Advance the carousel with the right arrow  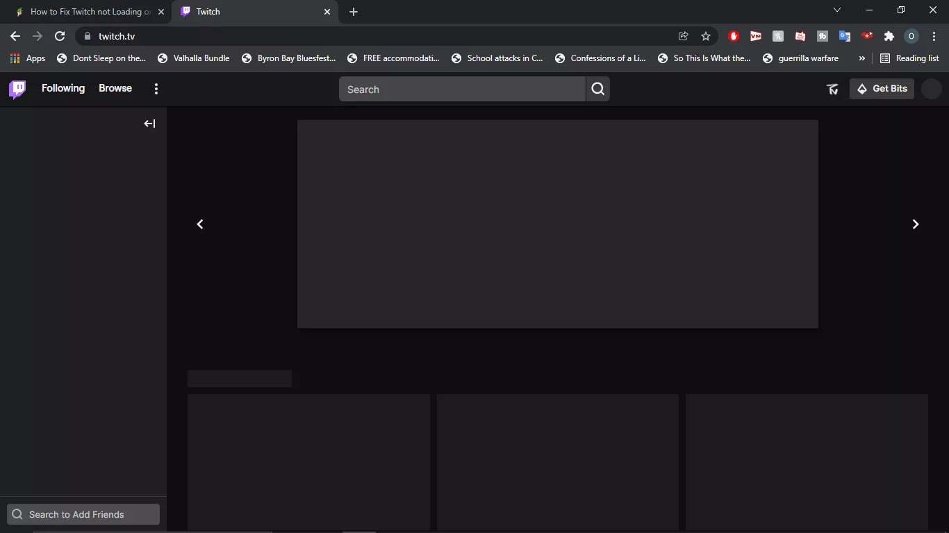pyautogui.click(x=915, y=223)
